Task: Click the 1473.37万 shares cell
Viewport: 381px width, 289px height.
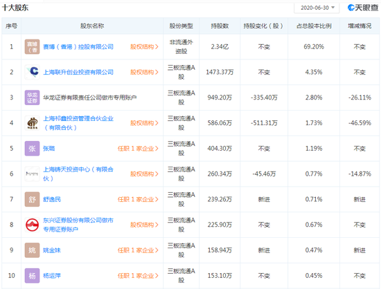Action: click(x=220, y=72)
